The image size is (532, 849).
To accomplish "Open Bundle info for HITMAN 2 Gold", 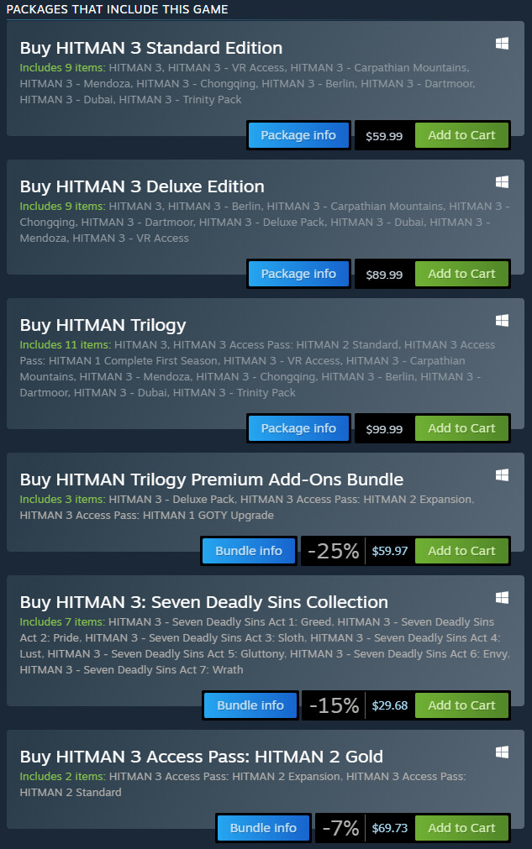I will point(263,828).
